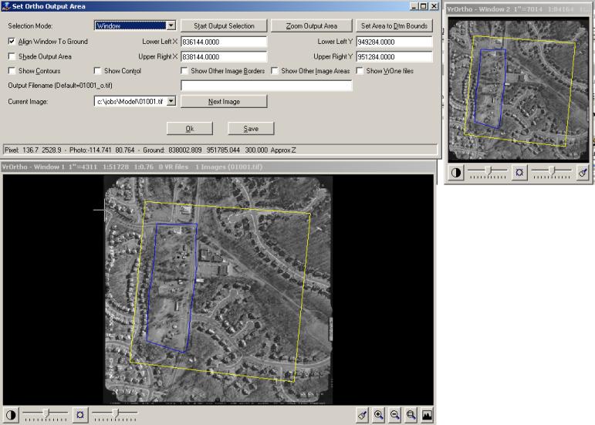Screen dimensions: 595x425
Task: Click the Lower Left Y input field
Action: point(394,42)
